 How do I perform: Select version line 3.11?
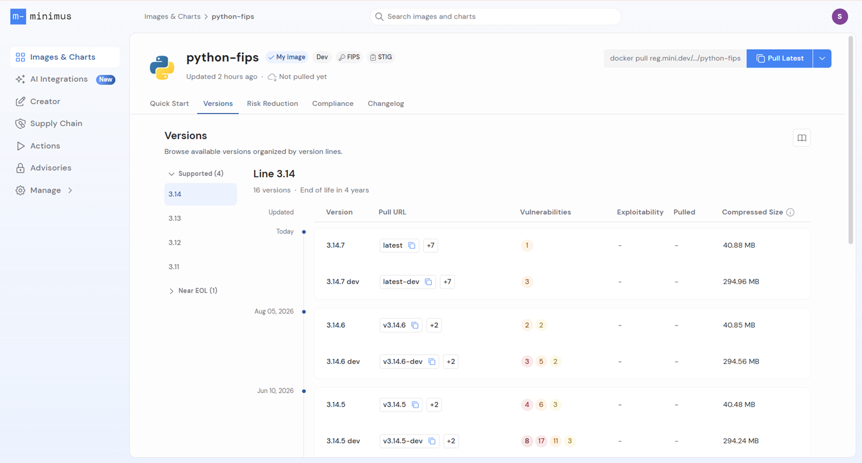pos(201,267)
